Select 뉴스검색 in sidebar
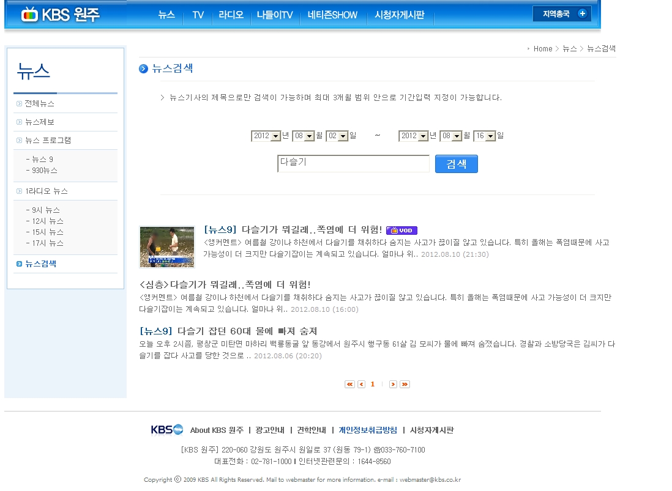This screenshot has width=672, height=491. (40, 264)
